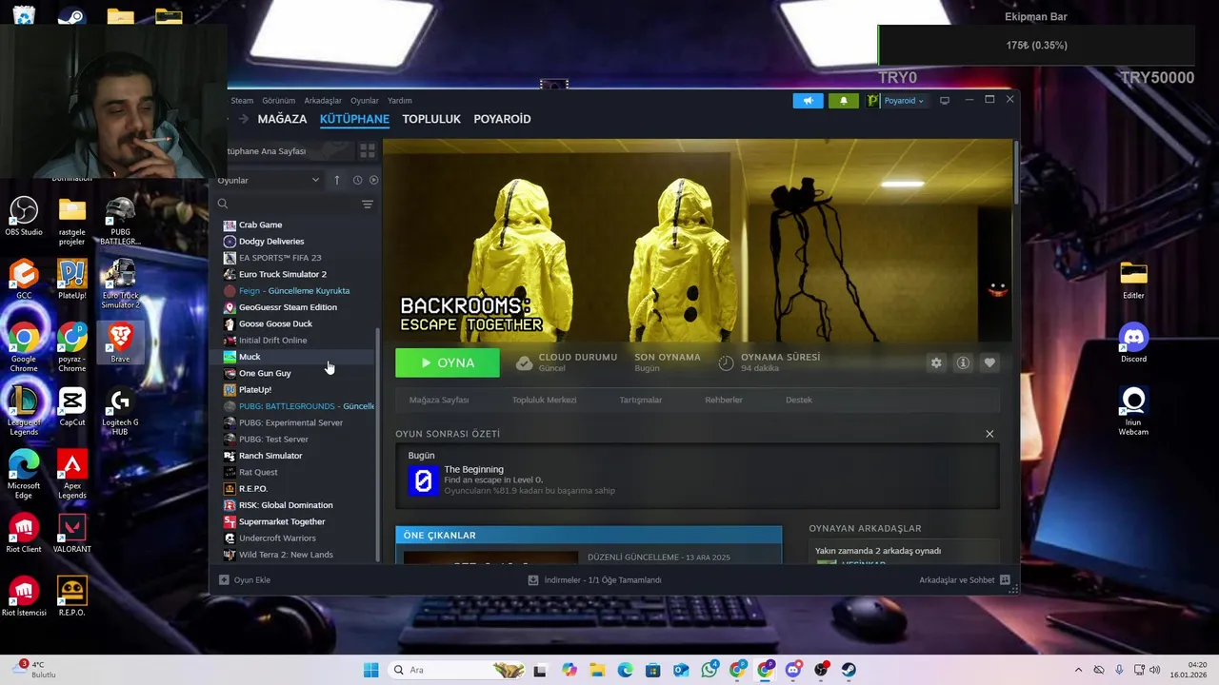Open Apex Legends desktop shortcut
Screen dimensions: 1219x685
[72, 474]
